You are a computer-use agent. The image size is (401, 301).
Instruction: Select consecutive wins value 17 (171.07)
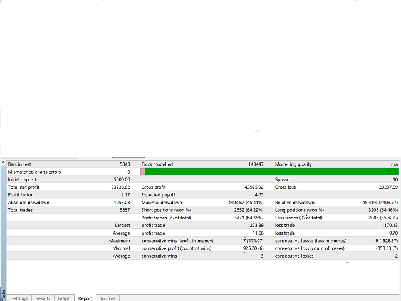pyautogui.click(x=252, y=241)
